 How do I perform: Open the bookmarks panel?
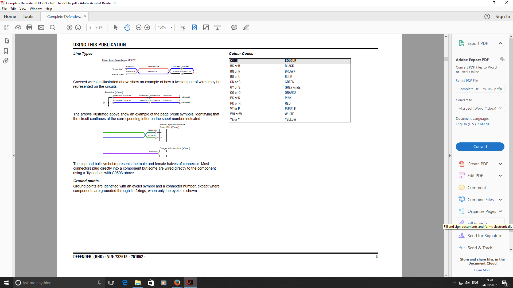pyautogui.click(x=6, y=51)
